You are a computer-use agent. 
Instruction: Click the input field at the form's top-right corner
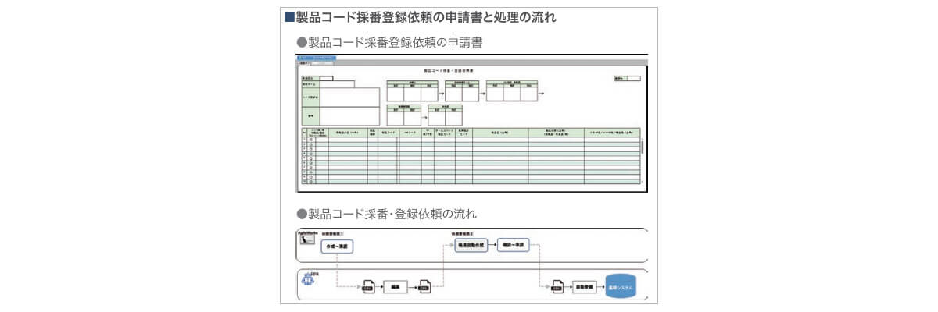point(633,78)
